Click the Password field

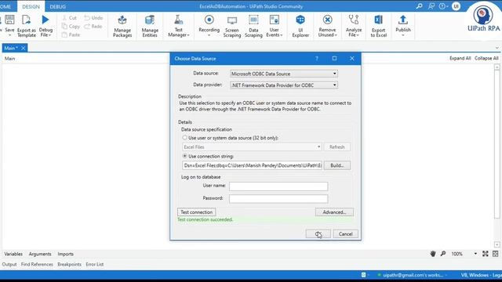point(278,198)
